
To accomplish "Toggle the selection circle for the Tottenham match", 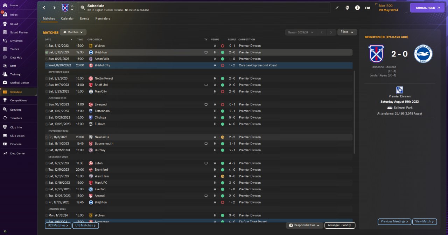I will coord(47,111).
